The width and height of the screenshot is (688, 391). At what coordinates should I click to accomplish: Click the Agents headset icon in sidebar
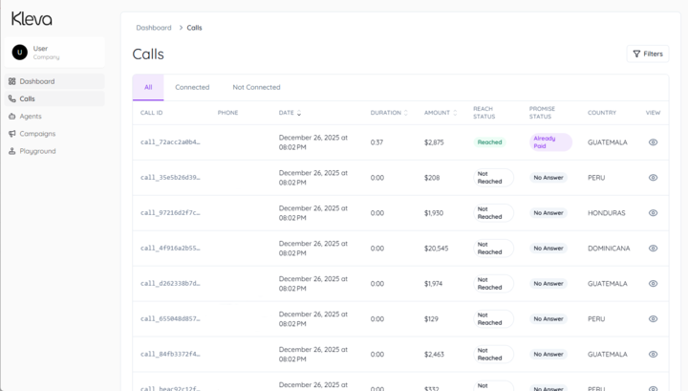pos(12,117)
